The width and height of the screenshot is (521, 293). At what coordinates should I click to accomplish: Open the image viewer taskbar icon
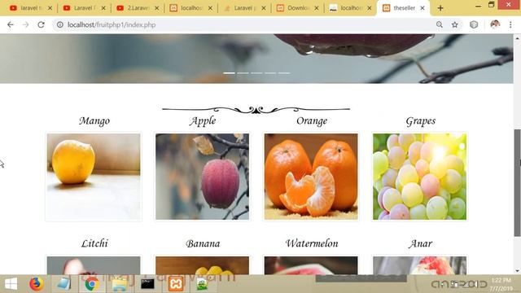(x=201, y=284)
